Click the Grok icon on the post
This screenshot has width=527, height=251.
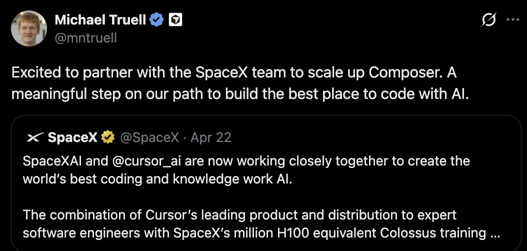(488, 20)
